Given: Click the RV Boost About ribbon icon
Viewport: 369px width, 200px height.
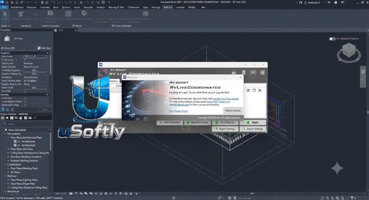Looking at the screenshot, I should point(146,16).
